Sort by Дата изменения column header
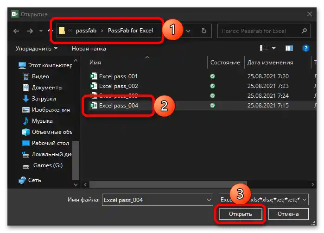The height and width of the screenshot is (233, 324). 270,63
